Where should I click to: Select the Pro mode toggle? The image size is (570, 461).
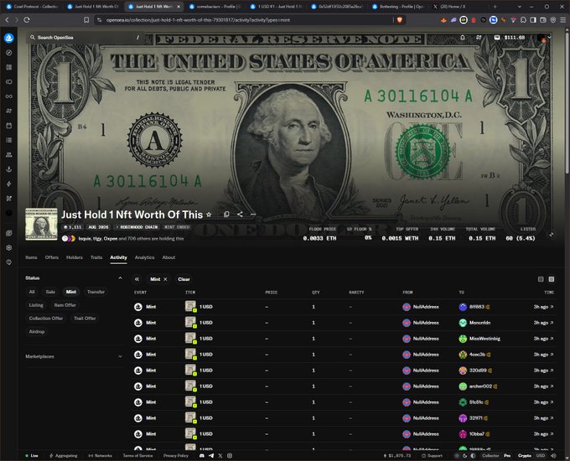(x=507, y=455)
